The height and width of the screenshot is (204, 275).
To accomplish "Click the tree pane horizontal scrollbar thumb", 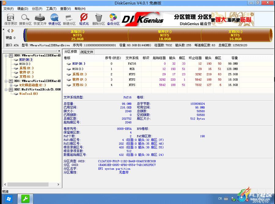I will (28, 184).
